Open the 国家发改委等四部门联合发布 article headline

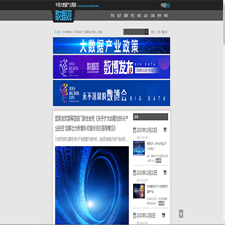tap(92, 124)
